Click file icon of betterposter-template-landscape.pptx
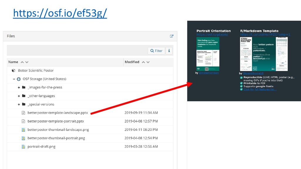 coord(24,113)
